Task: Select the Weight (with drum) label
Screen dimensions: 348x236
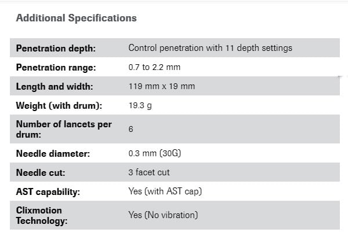Action: [59, 106]
